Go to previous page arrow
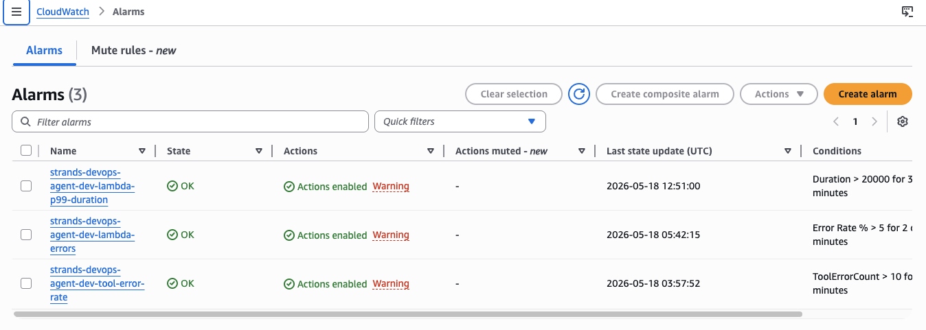 click(x=836, y=121)
